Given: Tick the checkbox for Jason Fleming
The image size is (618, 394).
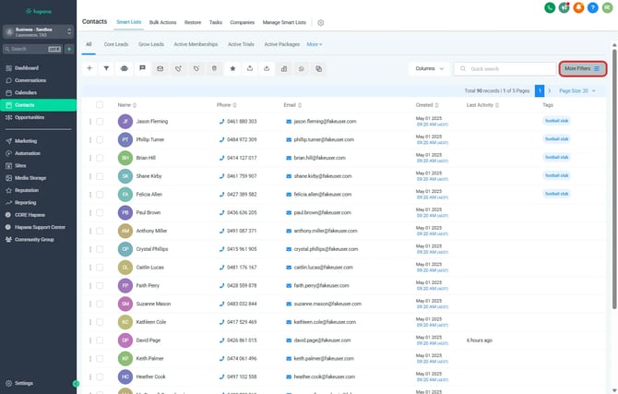Looking at the screenshot, I should pyautogui.click(x=100, y=121).
